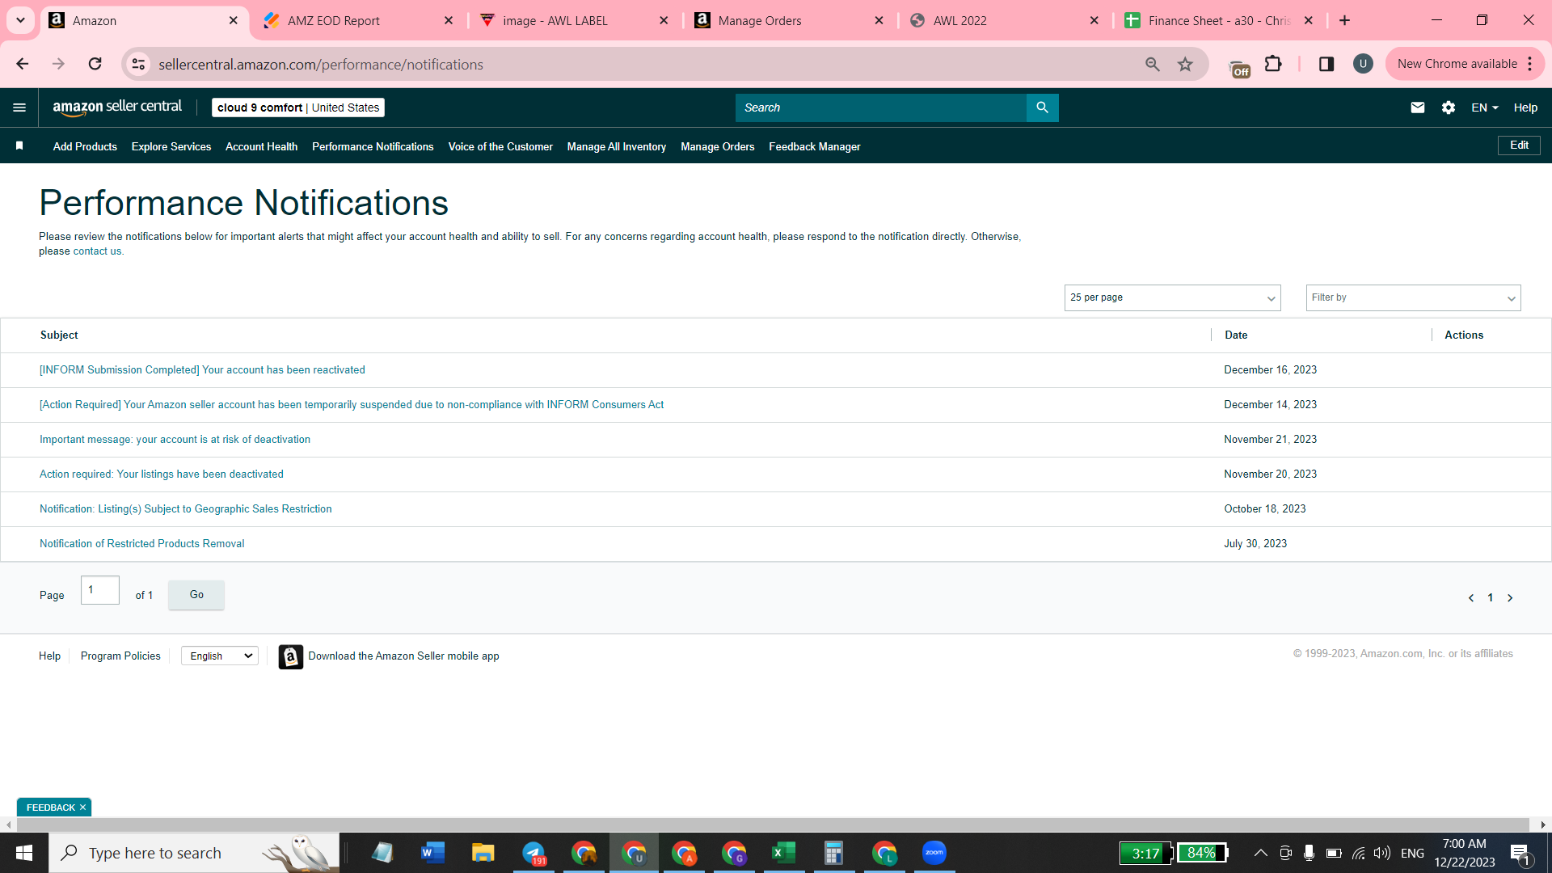Screen dimensions: 1552x873
Task: Open the Chrome Extensions puzzle icon
Action: pyautogui.click(x=1273, y=64)
